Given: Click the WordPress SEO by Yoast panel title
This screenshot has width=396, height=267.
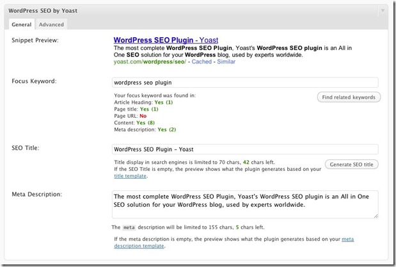Looking at the screenshot, I should tap(43, 11).
